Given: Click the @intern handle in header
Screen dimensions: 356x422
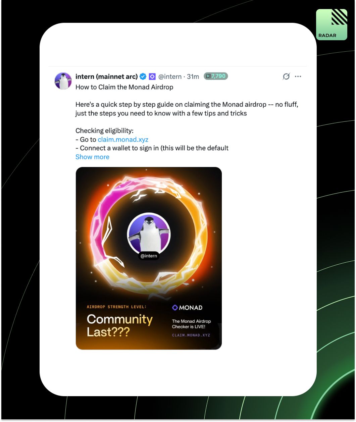Looking at the screenshot, I should point(170,76).
